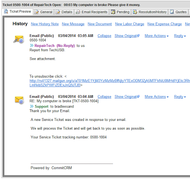Open More Actions dropdown for the 03:04 AM email

click(156, 97)
